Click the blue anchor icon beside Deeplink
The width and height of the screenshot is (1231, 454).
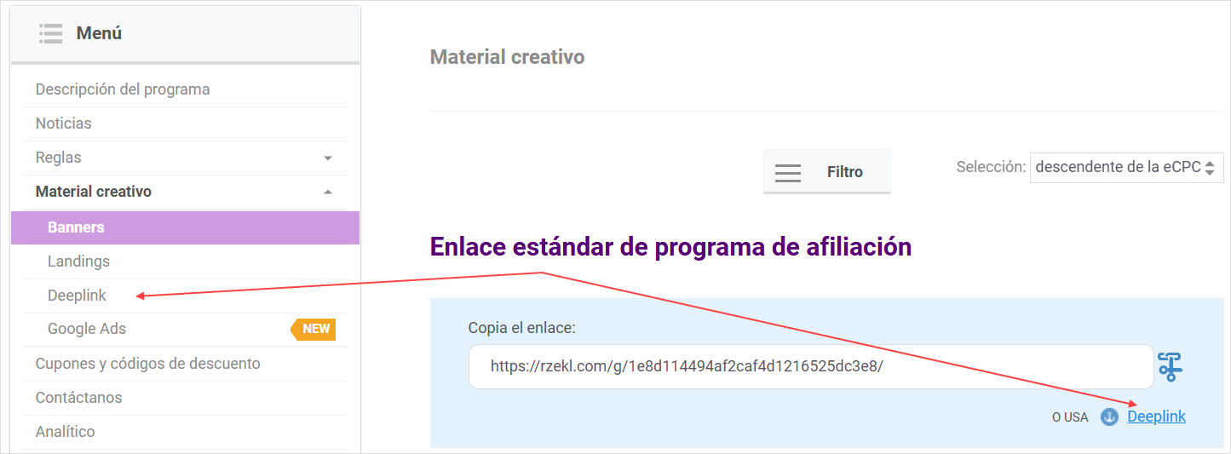1109,417
